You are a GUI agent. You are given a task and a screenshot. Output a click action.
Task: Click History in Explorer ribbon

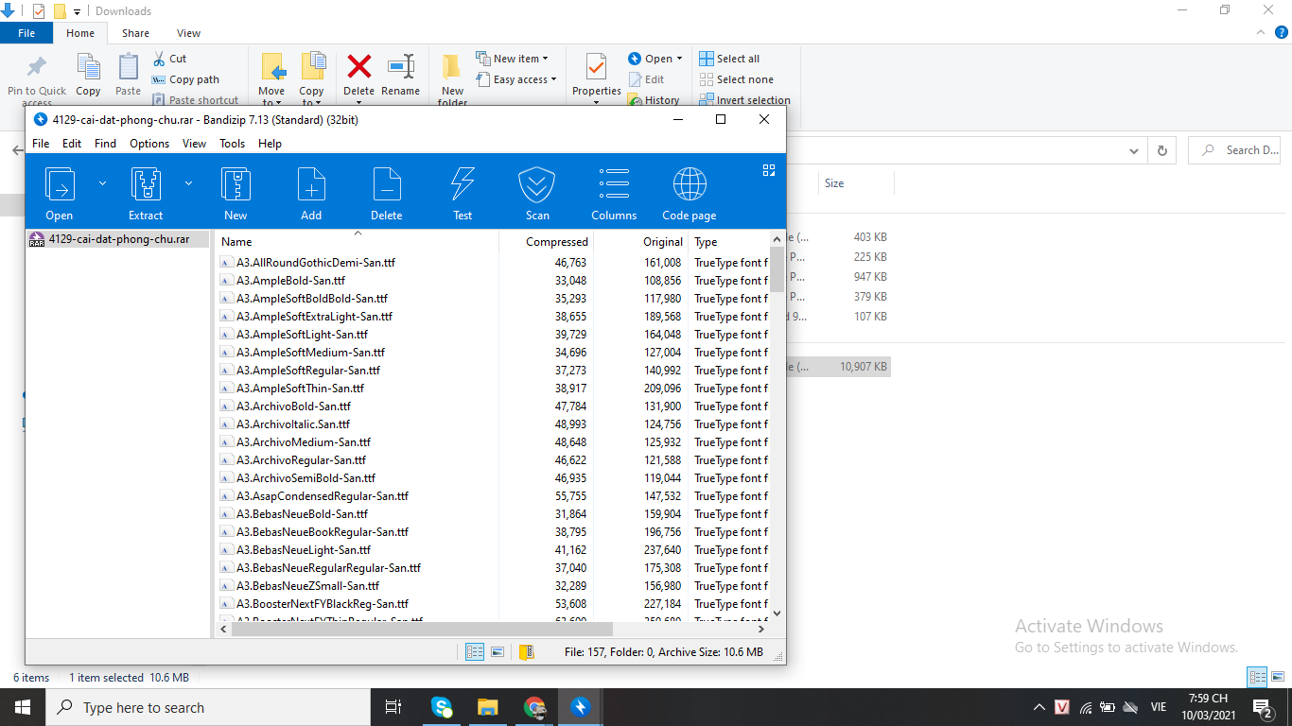(x=654, y=100)
